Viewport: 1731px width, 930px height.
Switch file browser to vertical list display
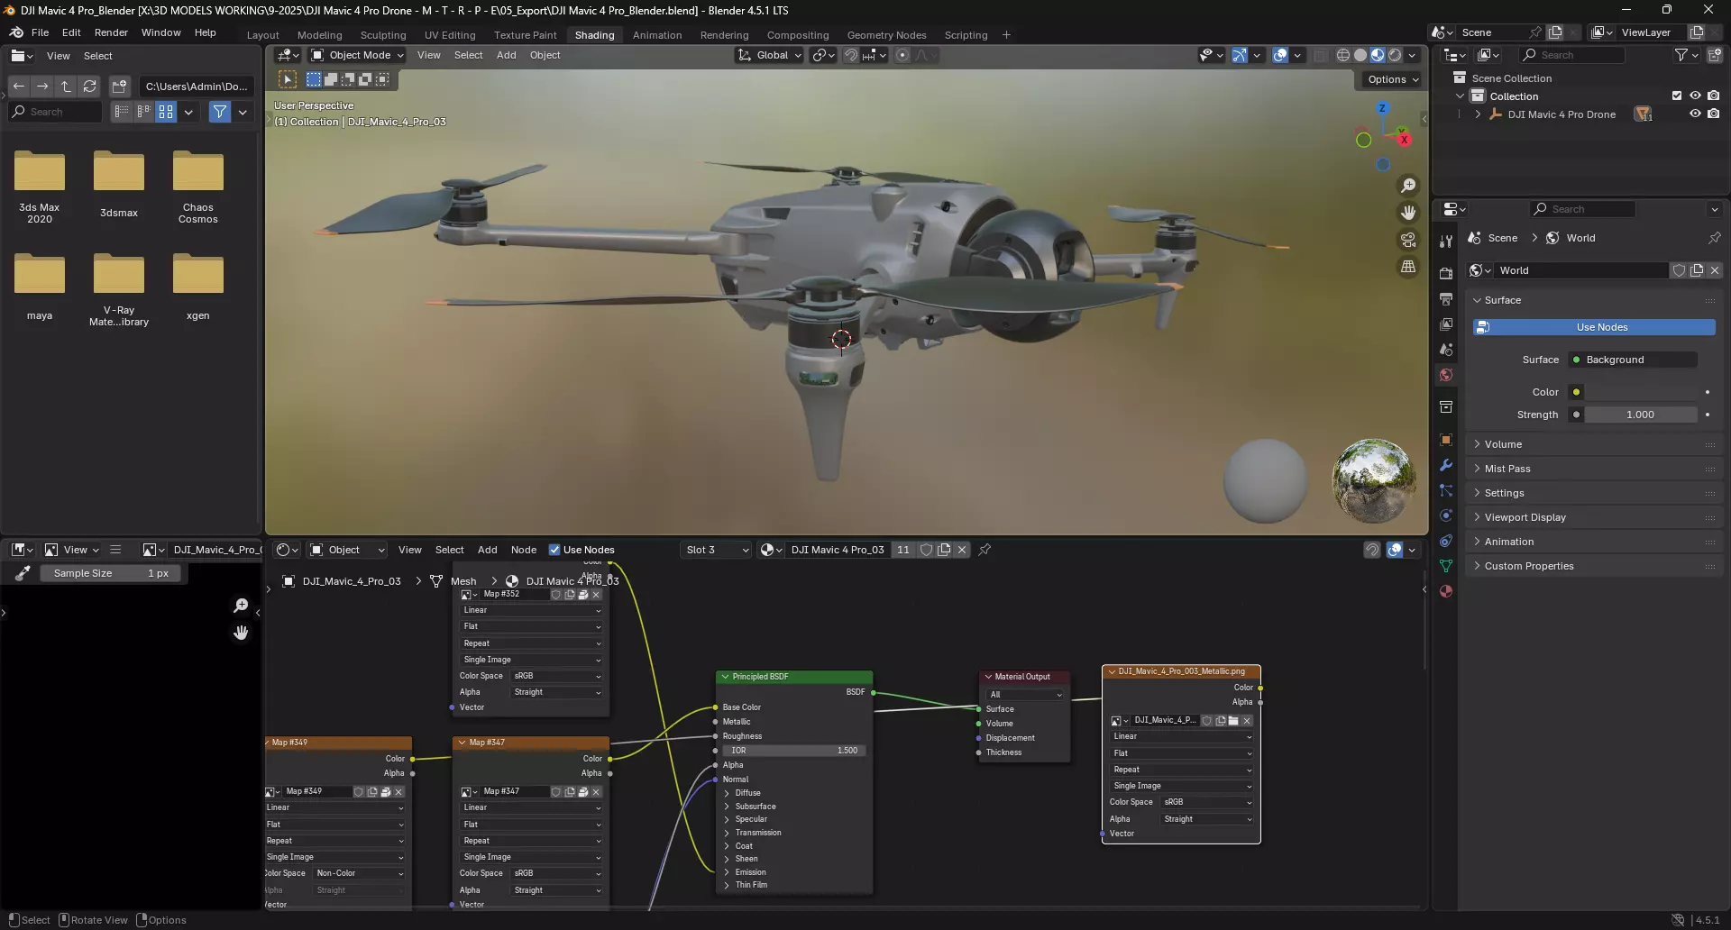[122, 112]
